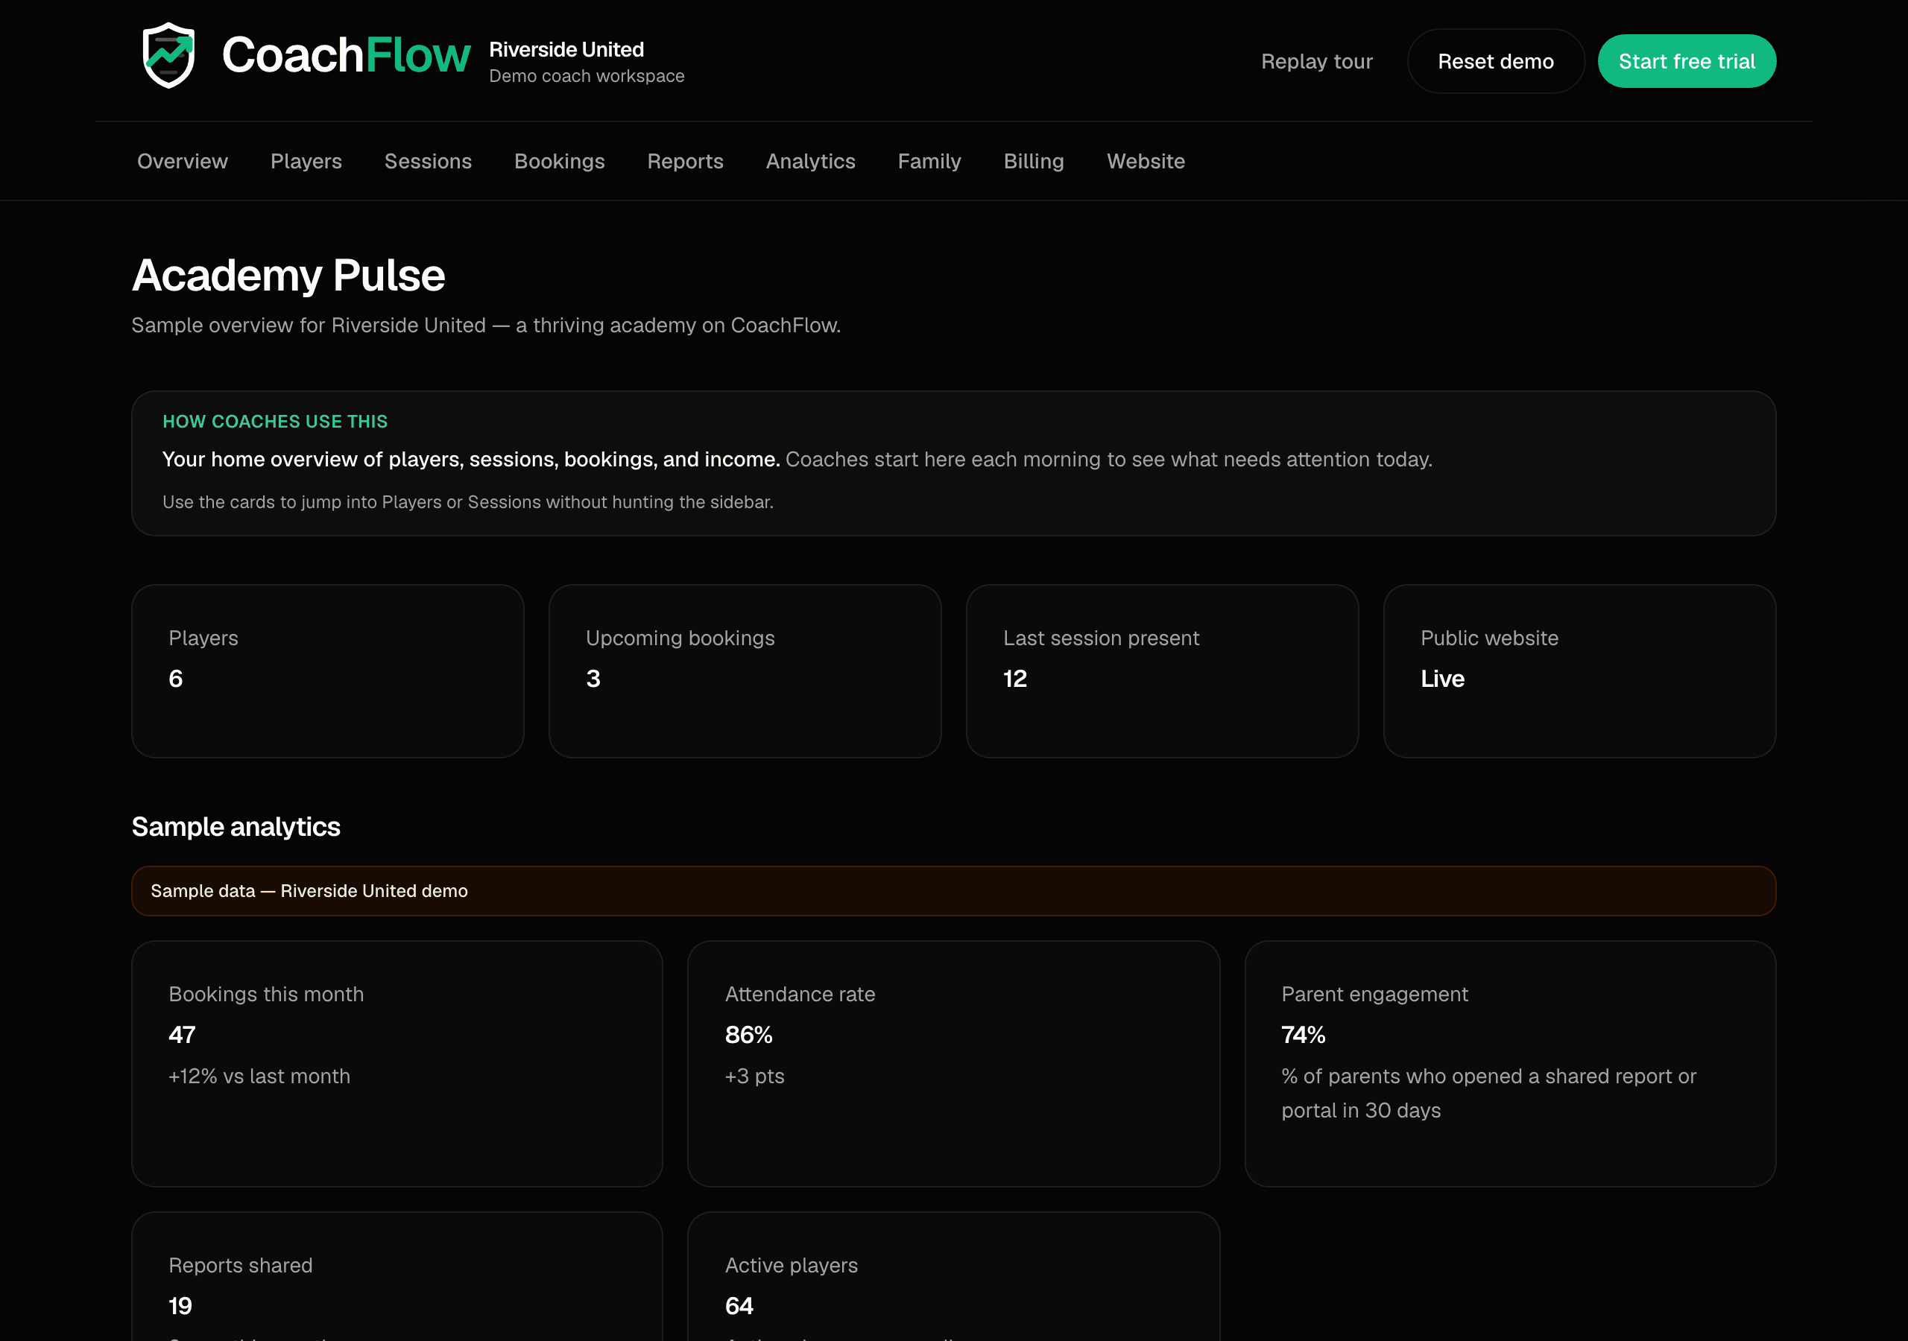Click the Sample overview for Riverside United subtitle
The image size is (1908, 1341).
coord(486,325)
